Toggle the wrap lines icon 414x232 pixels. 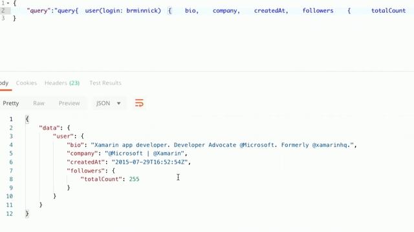point(139,103)
